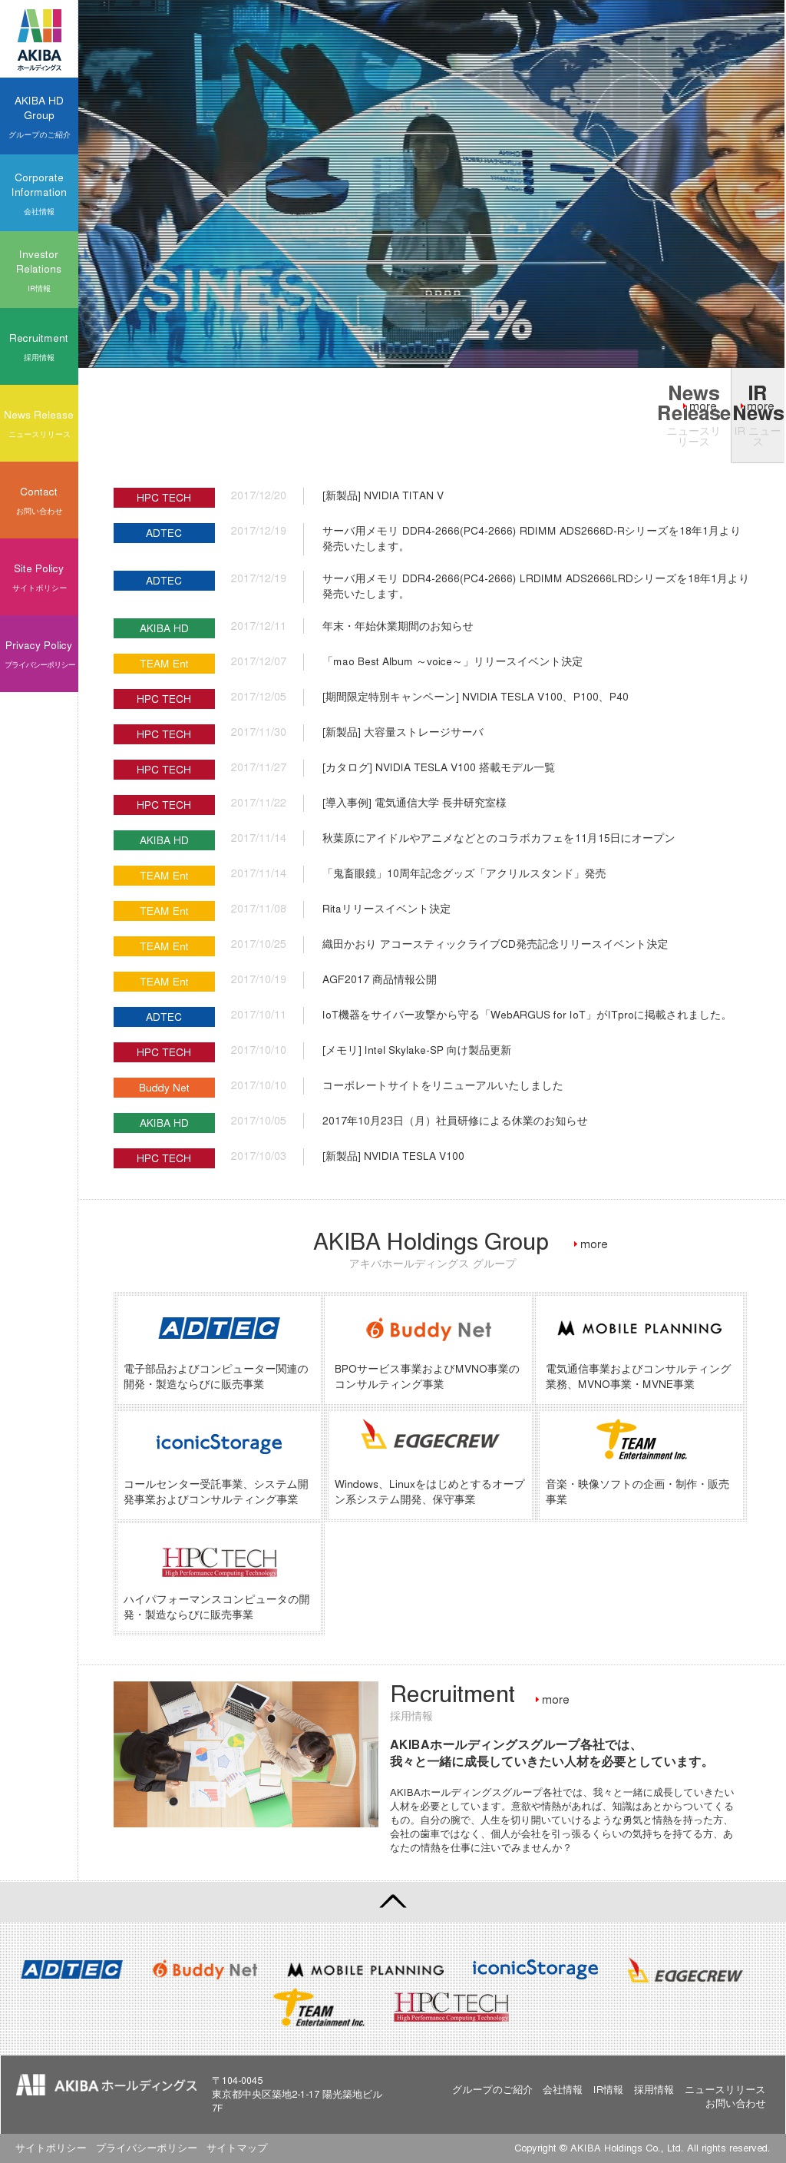The height and width of the screenshot is (2163, 786).
Task: Click HPC TECH tag on 2017/12/20 row
Action: (x=163, y=498)
